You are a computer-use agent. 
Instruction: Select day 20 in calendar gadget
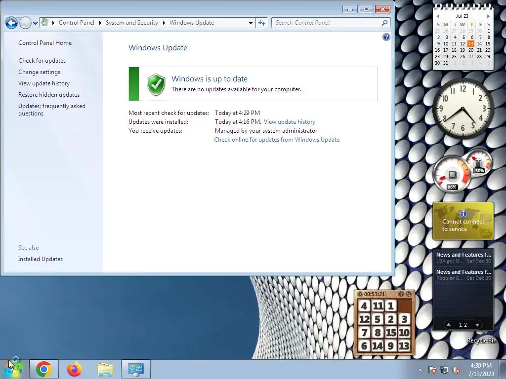(x=471, y=50)
